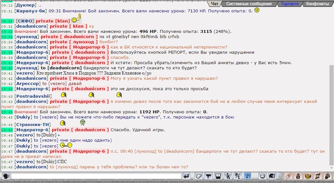Click first smiley in the Postradavshii message
Screen dimensions: 334x183
pyautogui.click(x=64, y=94)
